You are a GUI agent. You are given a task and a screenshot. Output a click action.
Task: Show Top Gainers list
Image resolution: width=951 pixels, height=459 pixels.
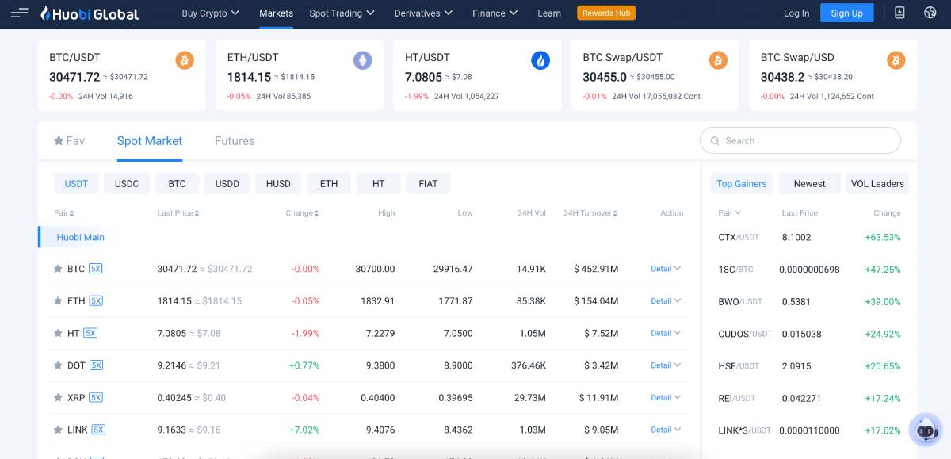pyautogui.click(x=742, y=183)
